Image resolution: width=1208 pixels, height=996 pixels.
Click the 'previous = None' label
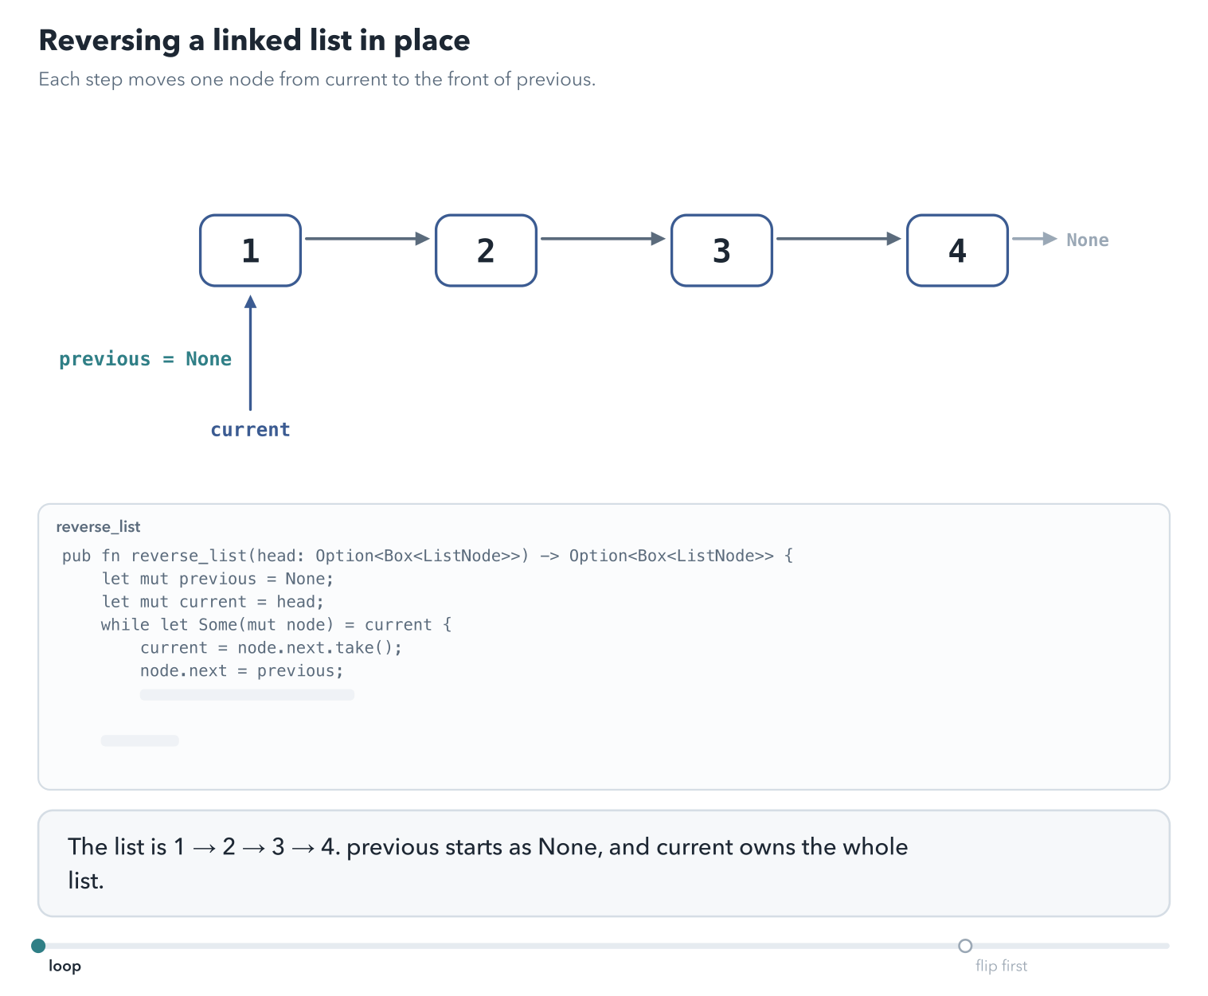coord(146,359)
